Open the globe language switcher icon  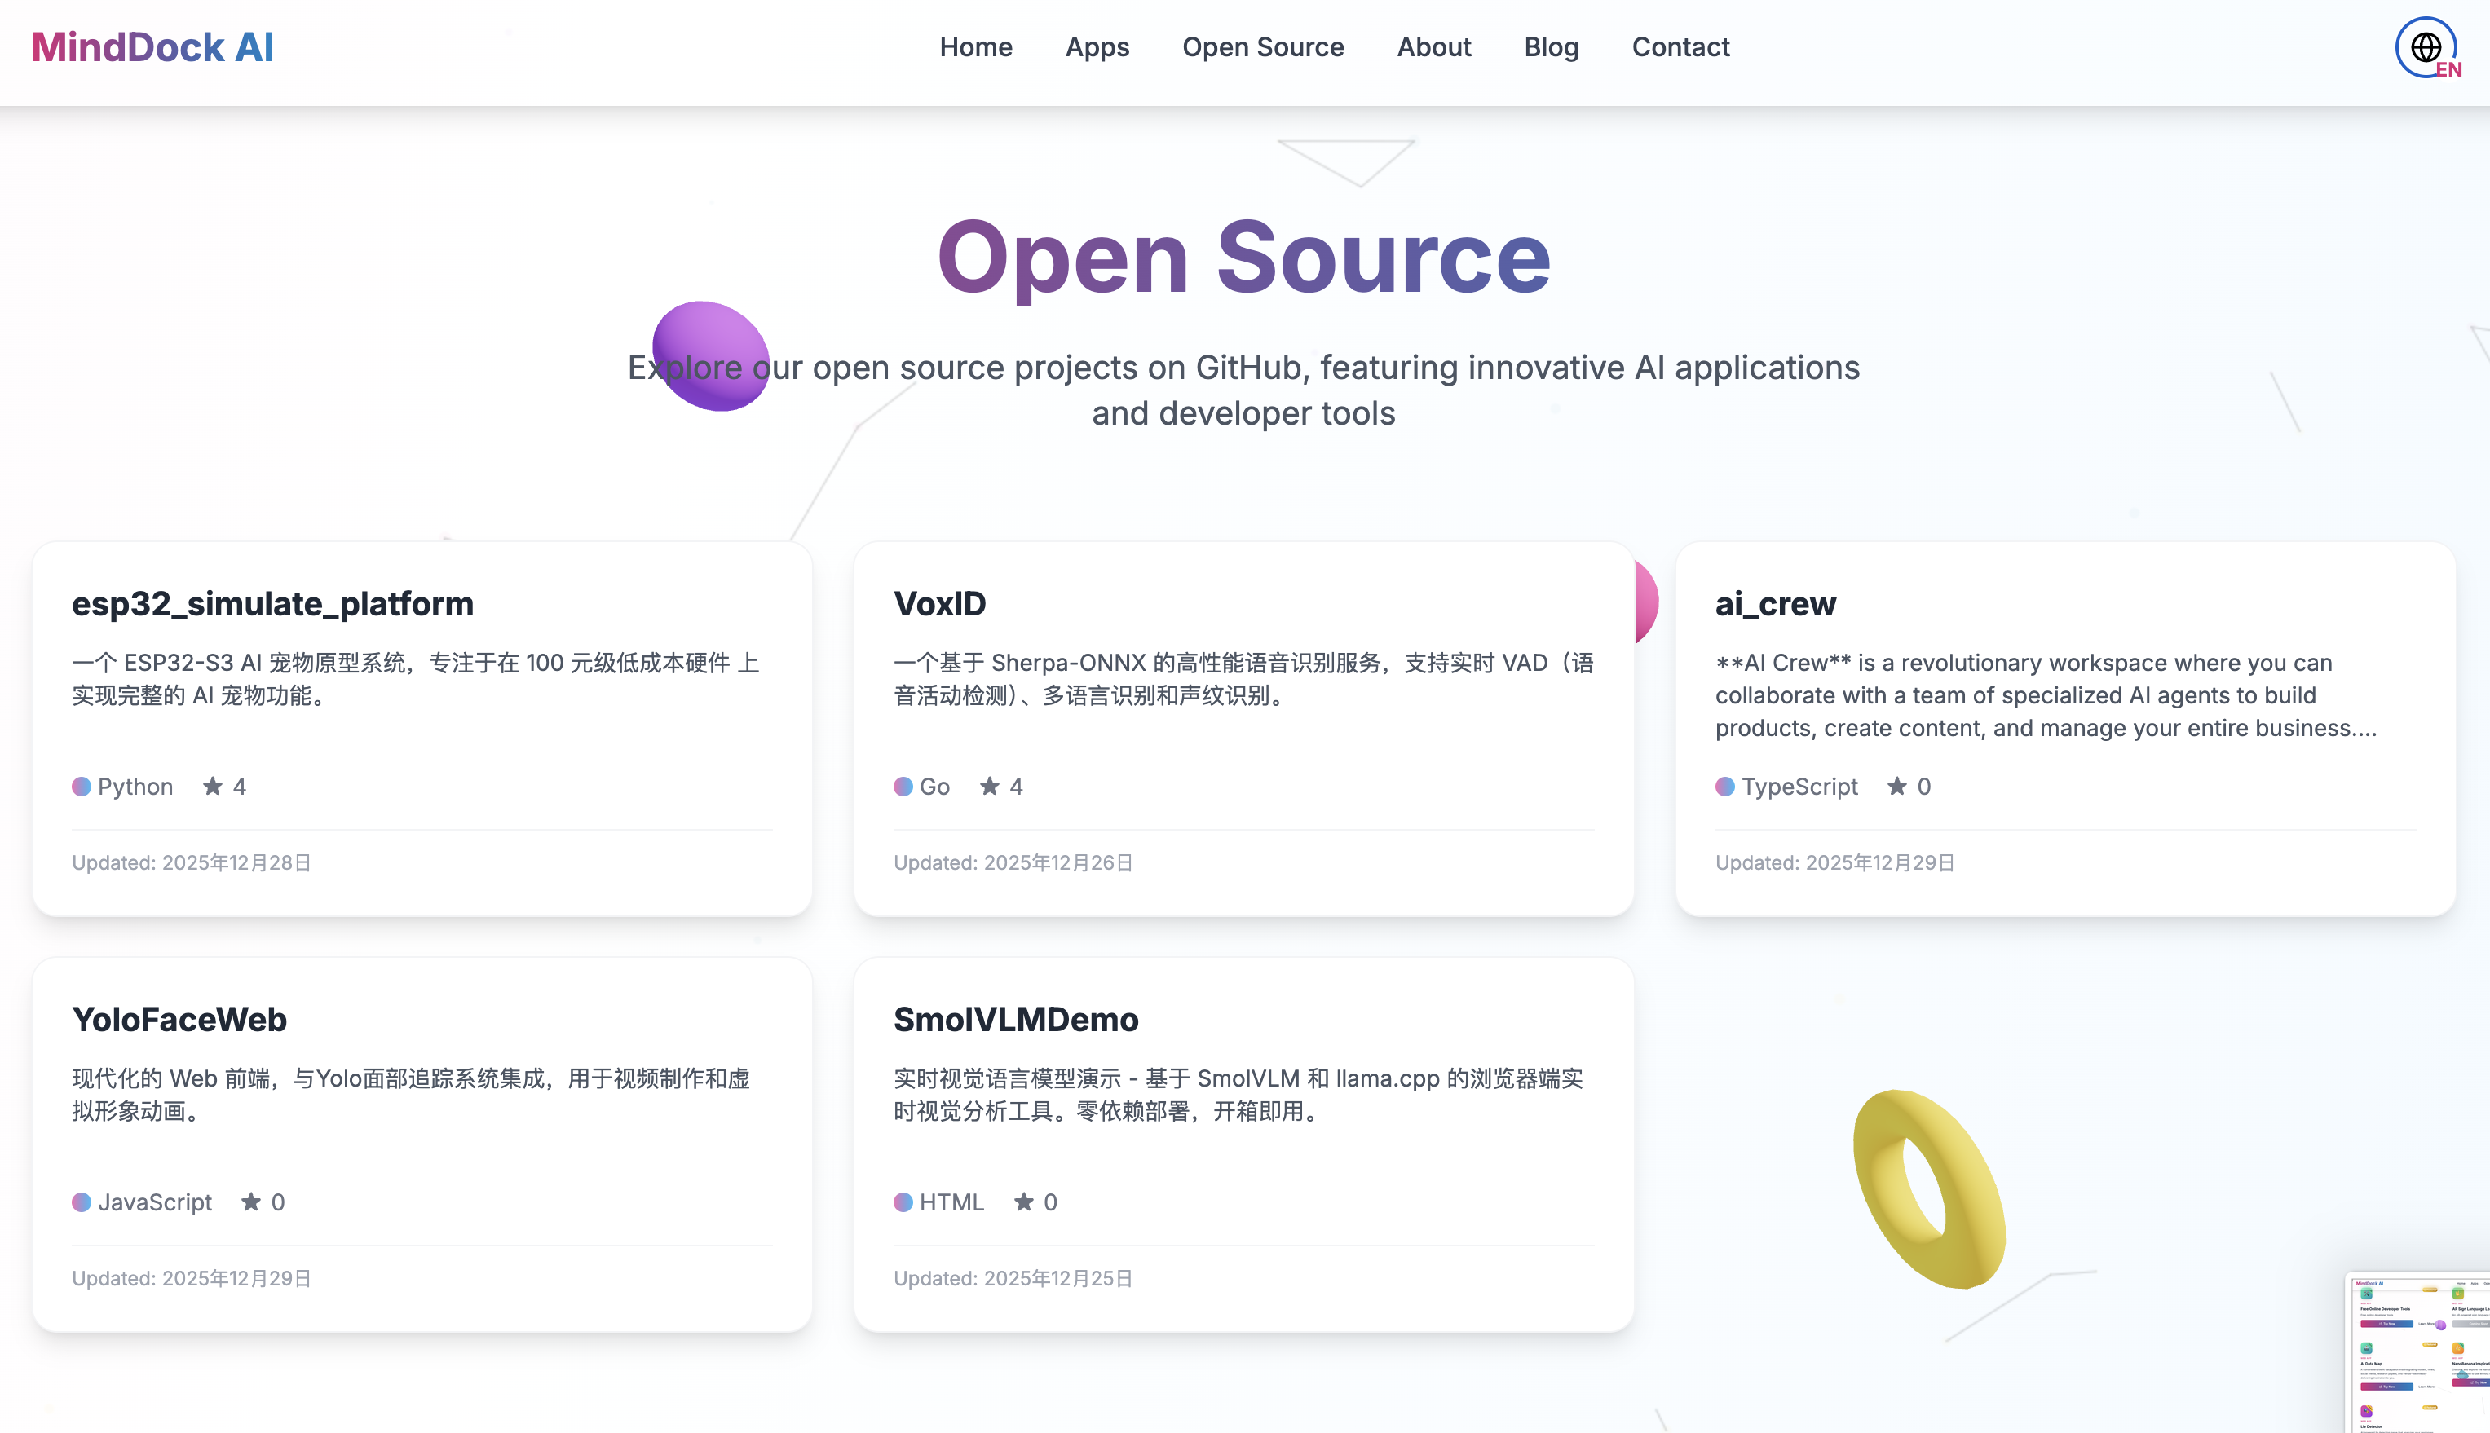[x=2425, y=47]
